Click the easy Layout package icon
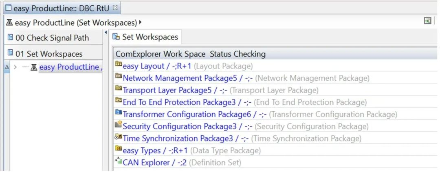 point(119,64)
